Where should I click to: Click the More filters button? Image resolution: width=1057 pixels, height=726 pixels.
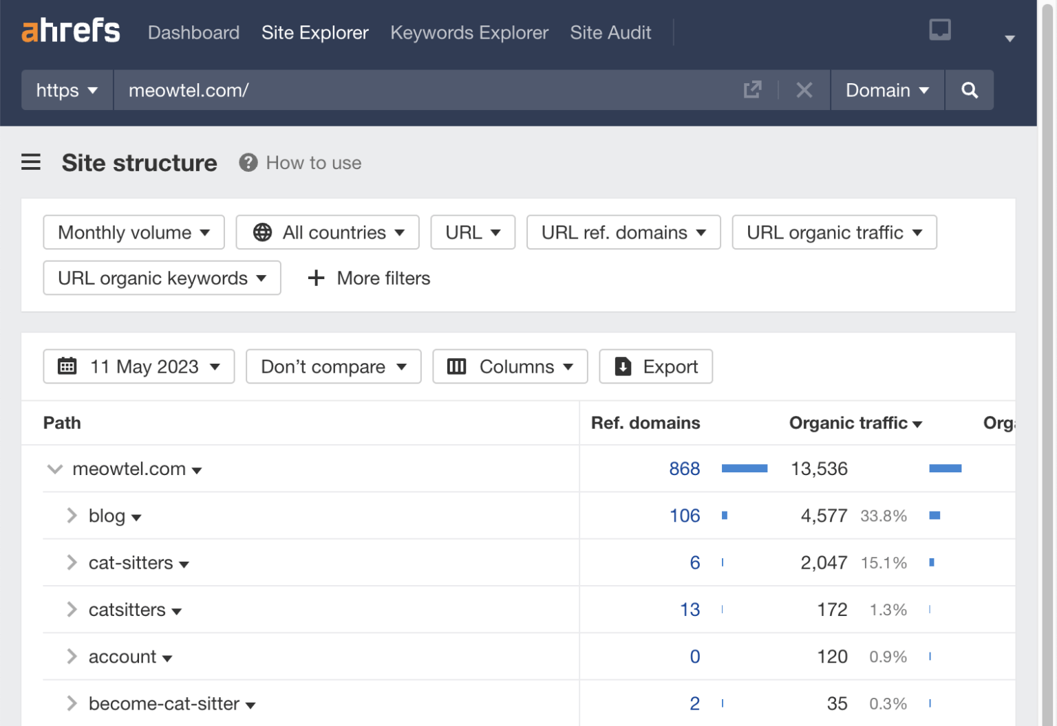tap(368, 278)
